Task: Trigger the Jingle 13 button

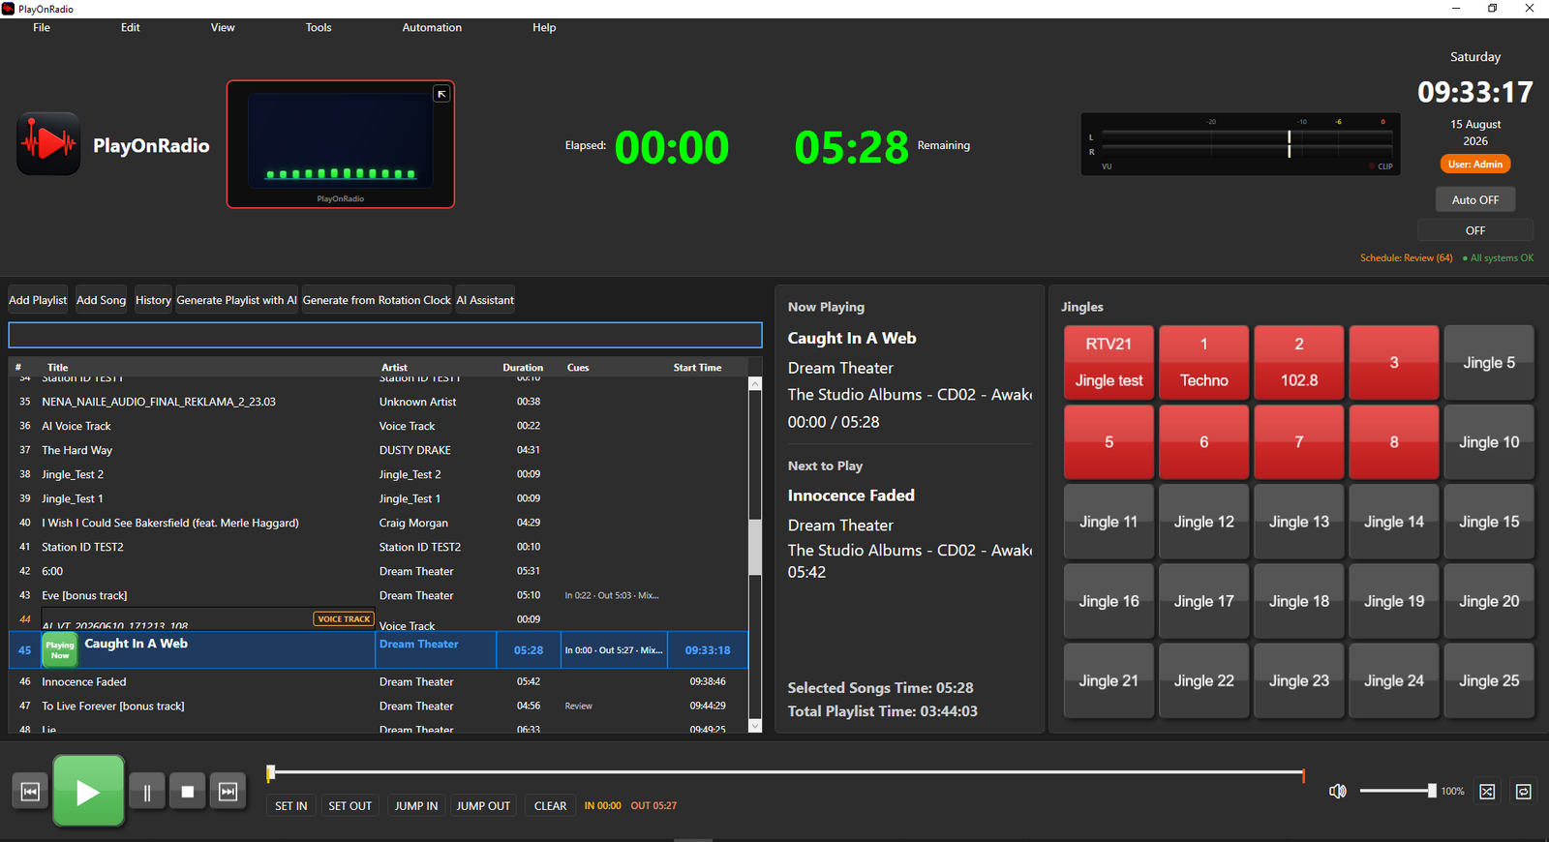Action: [1299, 522]
